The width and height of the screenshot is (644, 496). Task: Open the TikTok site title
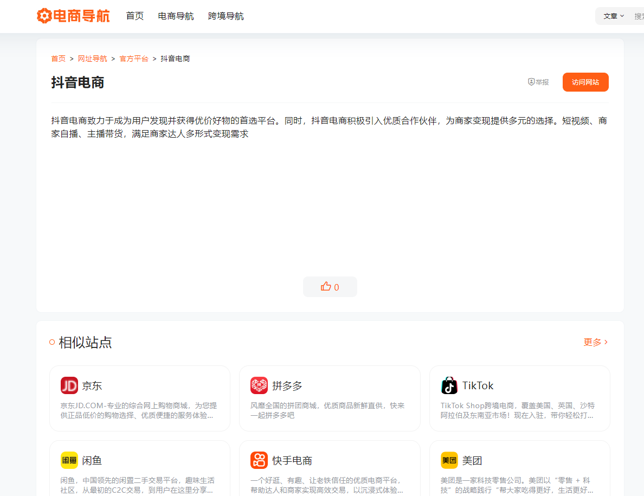(x=478, y=385)
